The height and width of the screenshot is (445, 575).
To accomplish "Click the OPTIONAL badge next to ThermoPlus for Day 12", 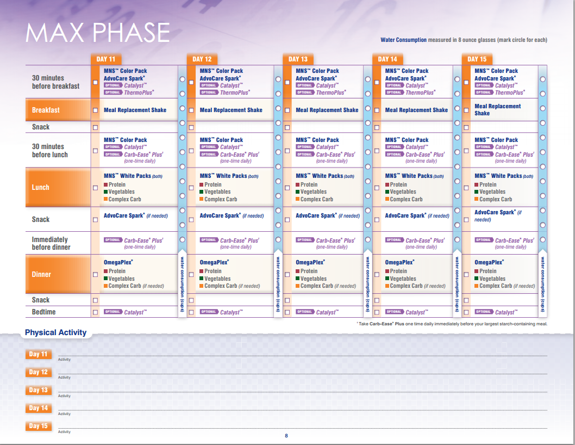I will click(x=208, y=92).
